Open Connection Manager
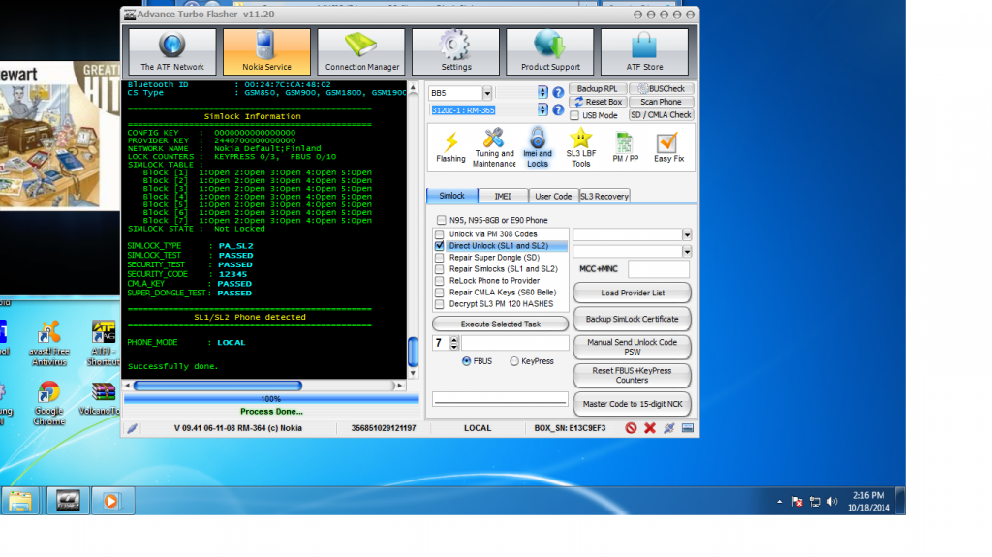992x557 pixels. pyautogui.click(x=361, y=51)
